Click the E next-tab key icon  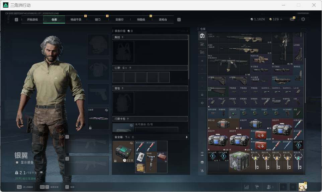pos(179,19)
